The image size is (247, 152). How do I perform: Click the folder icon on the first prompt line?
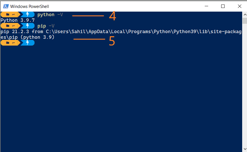point(8,14)
